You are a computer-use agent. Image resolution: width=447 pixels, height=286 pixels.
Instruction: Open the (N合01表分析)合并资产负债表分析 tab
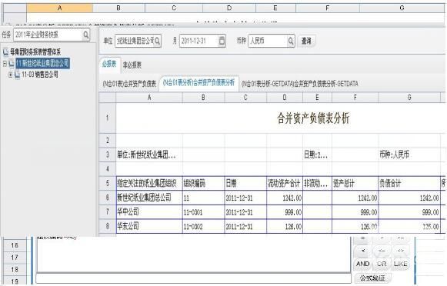[198, 83]
